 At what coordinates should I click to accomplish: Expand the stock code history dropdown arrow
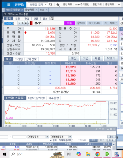click(x=19, y=23)
